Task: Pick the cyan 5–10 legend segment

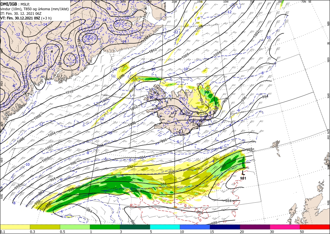Action: (165, 227)
